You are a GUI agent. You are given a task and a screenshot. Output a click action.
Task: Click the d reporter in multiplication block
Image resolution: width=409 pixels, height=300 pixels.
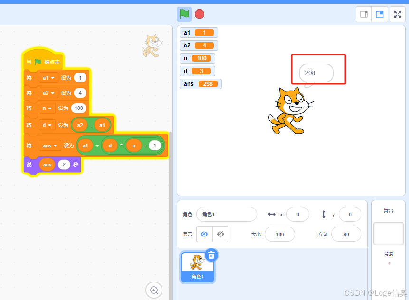tap(110, 145)
